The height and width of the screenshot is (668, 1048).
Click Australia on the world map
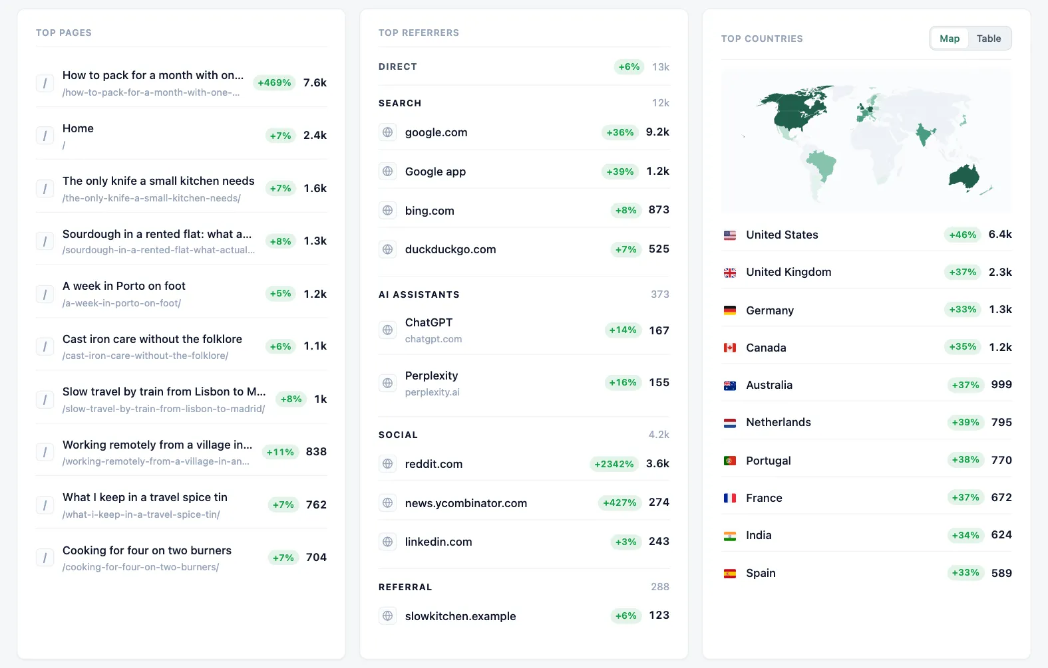(964, 176)
